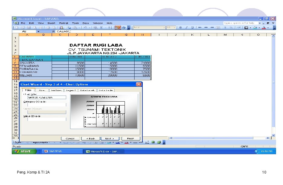283x185 pixels.
Task: Open the help question box dropdown
Action: [x=260, y=23]
